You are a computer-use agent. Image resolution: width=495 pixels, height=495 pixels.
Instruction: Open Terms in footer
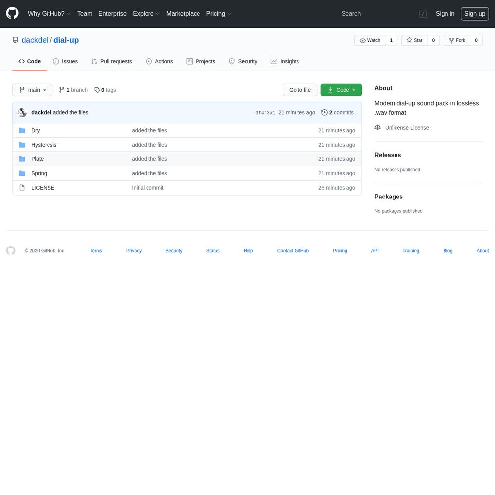pyautogui.click(x=96, y=250)
